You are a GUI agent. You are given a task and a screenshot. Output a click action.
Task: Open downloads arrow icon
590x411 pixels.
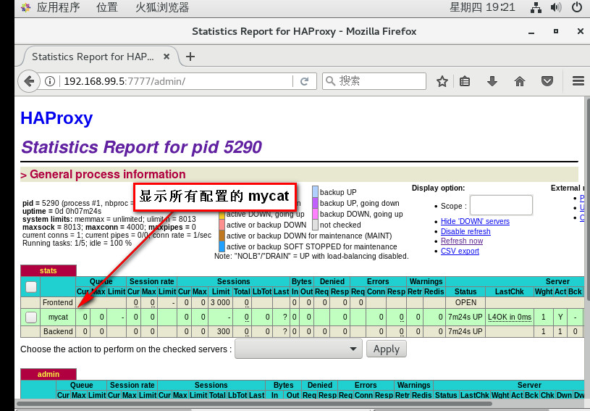tap(492, 81)
